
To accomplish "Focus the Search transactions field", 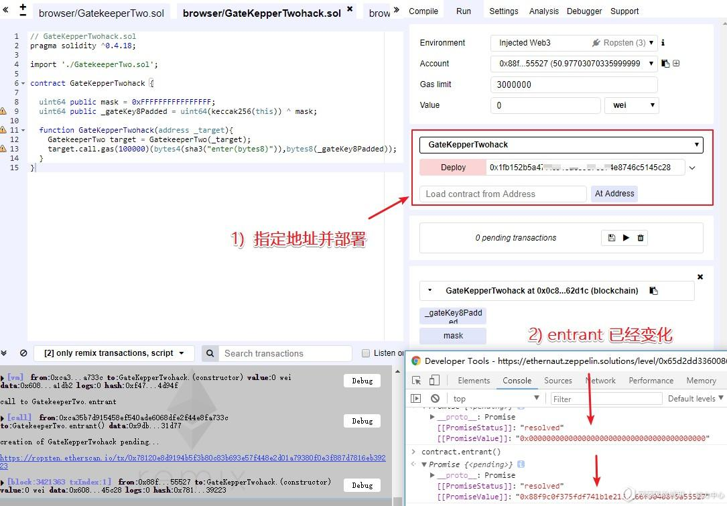I will click(285, 353).
